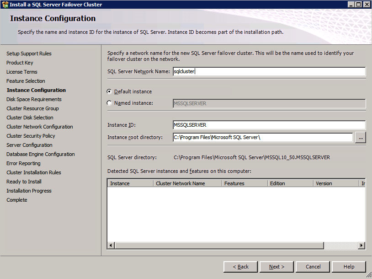Click the Instance Configuration step in sidebar

click(36, 90)
